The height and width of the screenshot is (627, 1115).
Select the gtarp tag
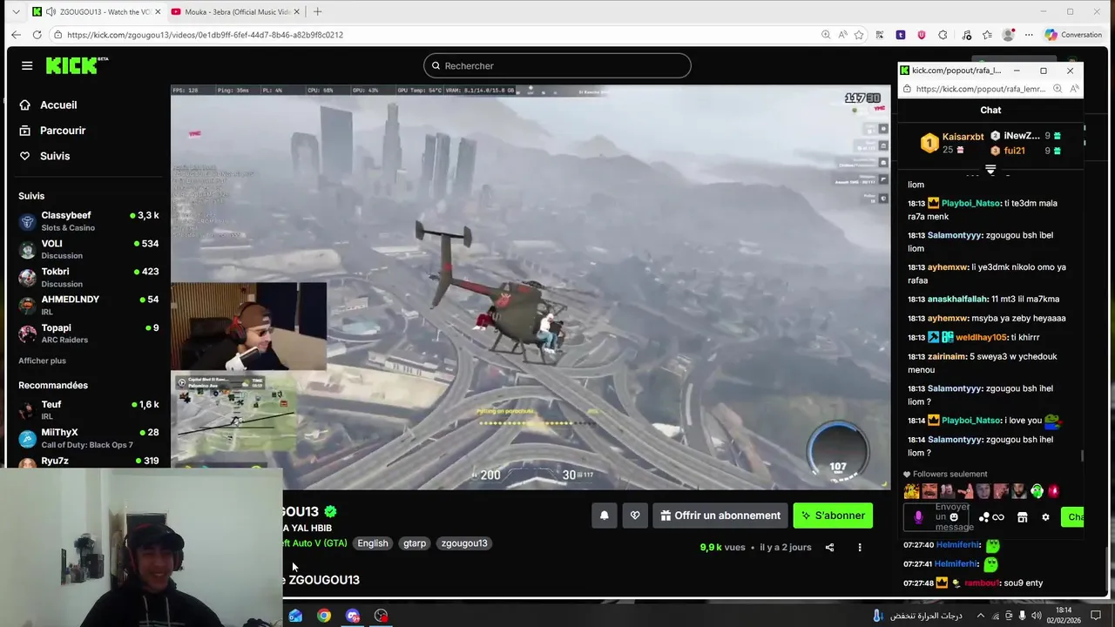pyautogui.click(x=415, y=543)
